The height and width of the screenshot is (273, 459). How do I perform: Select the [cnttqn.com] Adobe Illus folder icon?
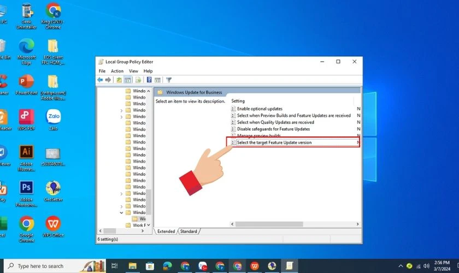(x=53, y=87)
